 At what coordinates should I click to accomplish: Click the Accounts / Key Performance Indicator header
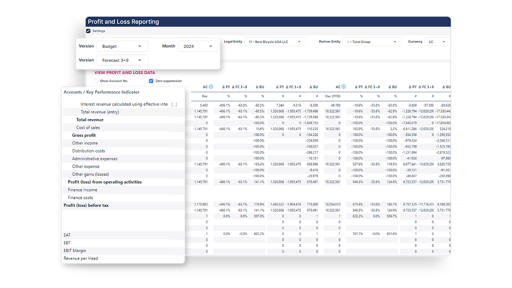click(102, 92)
